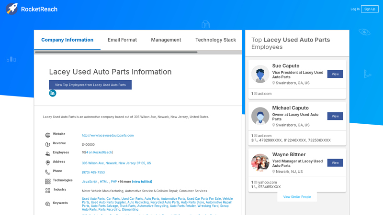Screen dimensions: 383x215
Task: Click the Sue Caputo name heading
Action: click(286, 66)
